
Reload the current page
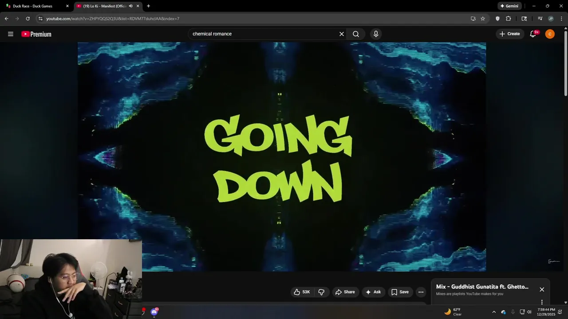point(28,19)
